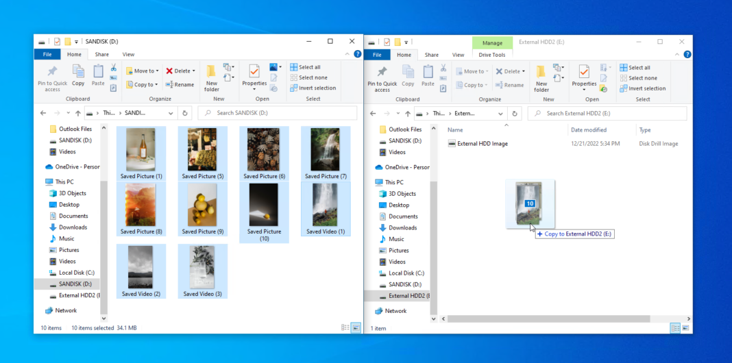Open Help icon in the SANDISK window
Screen dimensions: 732x363
click(x=354, y=55)
